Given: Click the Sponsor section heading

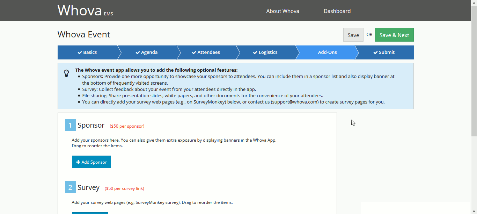Looking at the screenshot, I should pyautogui.click(x=91, y=125).
